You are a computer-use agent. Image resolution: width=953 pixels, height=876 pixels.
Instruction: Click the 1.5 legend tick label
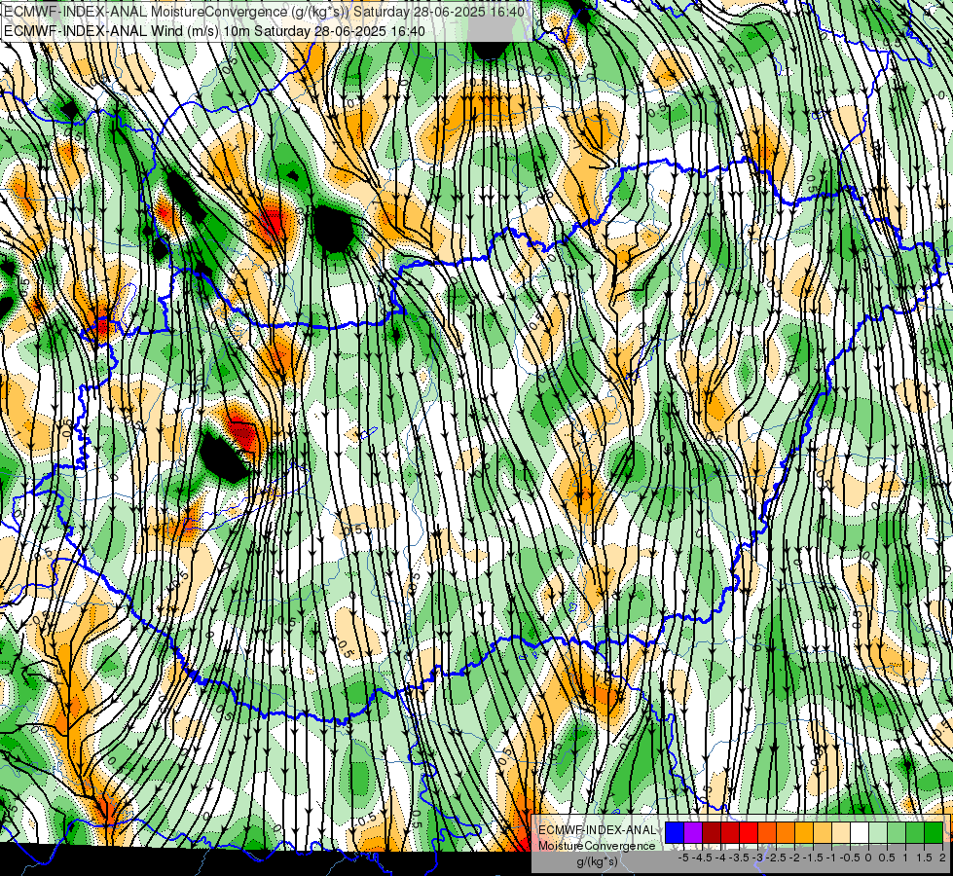pyautogui.click(x=925, y=858)
